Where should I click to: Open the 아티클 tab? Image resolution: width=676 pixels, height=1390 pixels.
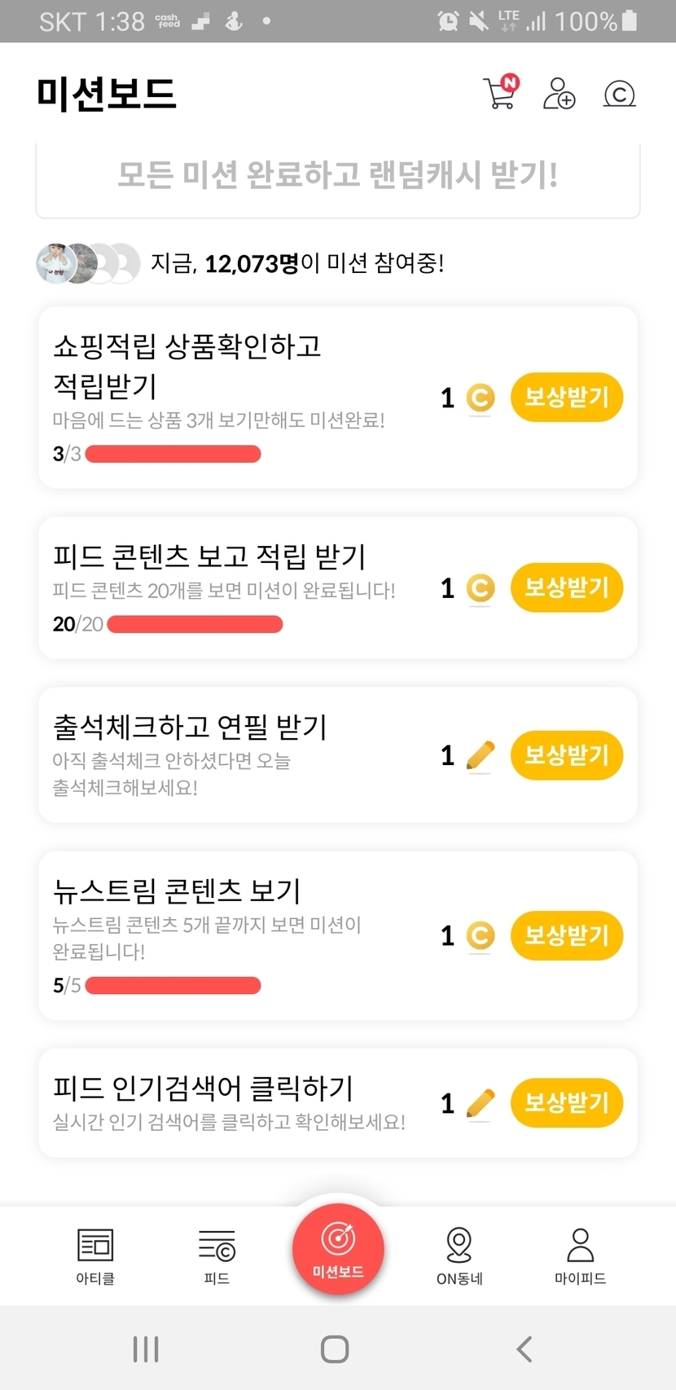[x=95, y=1255]
